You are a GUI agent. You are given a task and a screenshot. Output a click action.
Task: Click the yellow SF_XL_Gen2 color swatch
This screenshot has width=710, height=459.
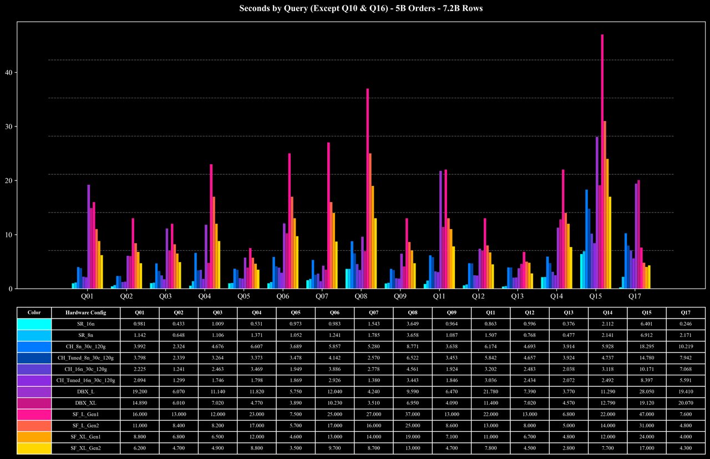tap(34, 447)
